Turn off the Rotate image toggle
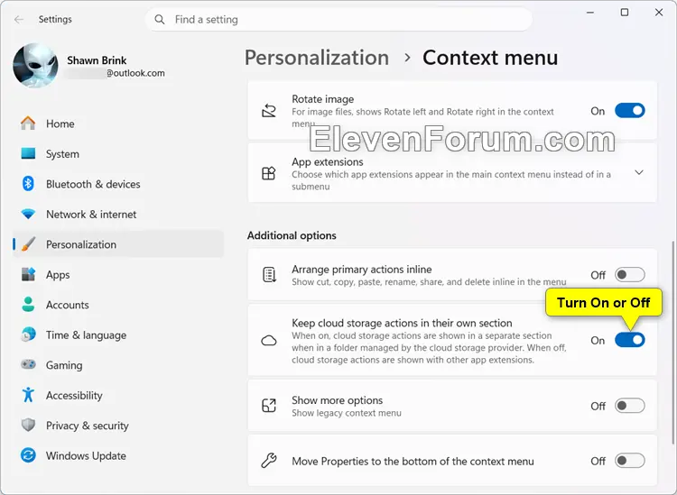Image resolution: width=677 pixels, height=495 pixels. click(630, 111)
